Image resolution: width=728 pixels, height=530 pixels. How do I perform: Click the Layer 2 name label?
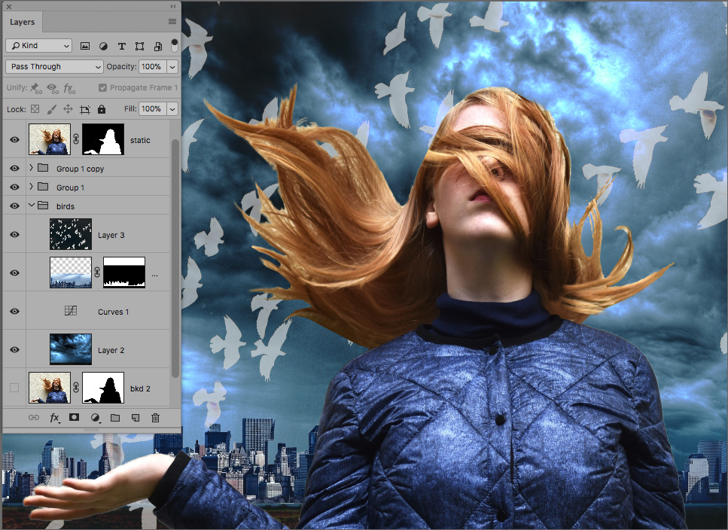click(x=111, y=350)
